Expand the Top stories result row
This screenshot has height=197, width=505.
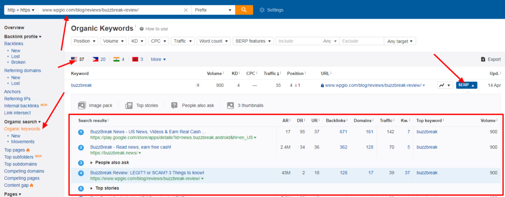(105, 188)
